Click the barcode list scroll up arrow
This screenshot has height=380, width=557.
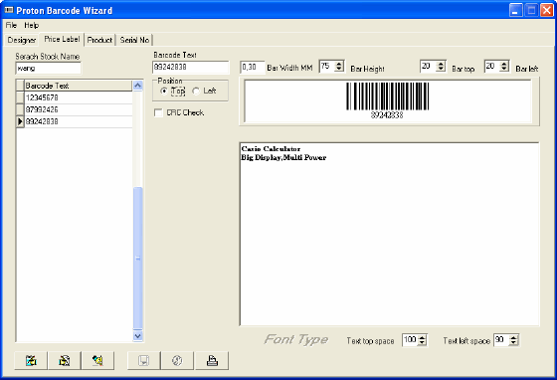click(x=137, y=86)
